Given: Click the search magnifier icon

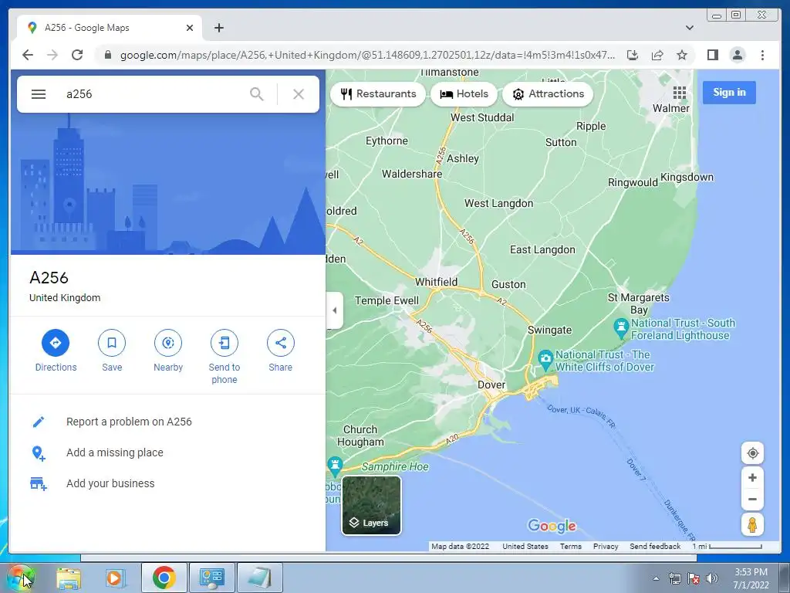Looking at the screenshot, I should pyautogui.click(x=256, y=94).
